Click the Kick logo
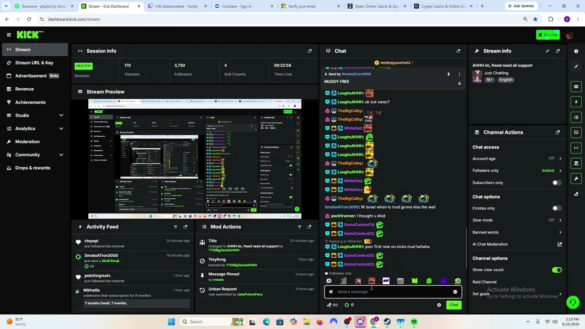The height and width of the screenshot is (329, 585). [30, 35]
